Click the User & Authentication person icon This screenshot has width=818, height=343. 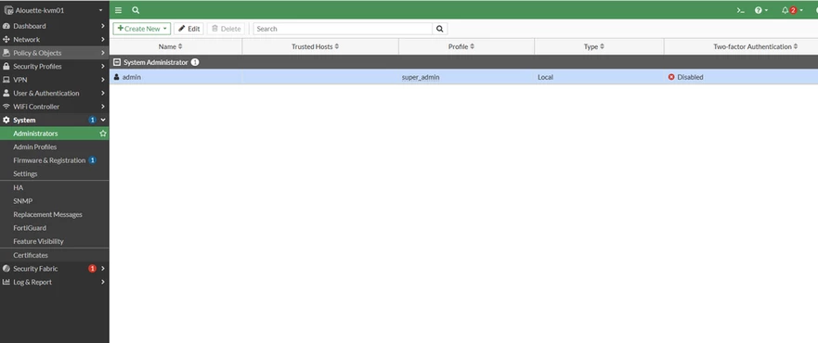pos(6,94)
